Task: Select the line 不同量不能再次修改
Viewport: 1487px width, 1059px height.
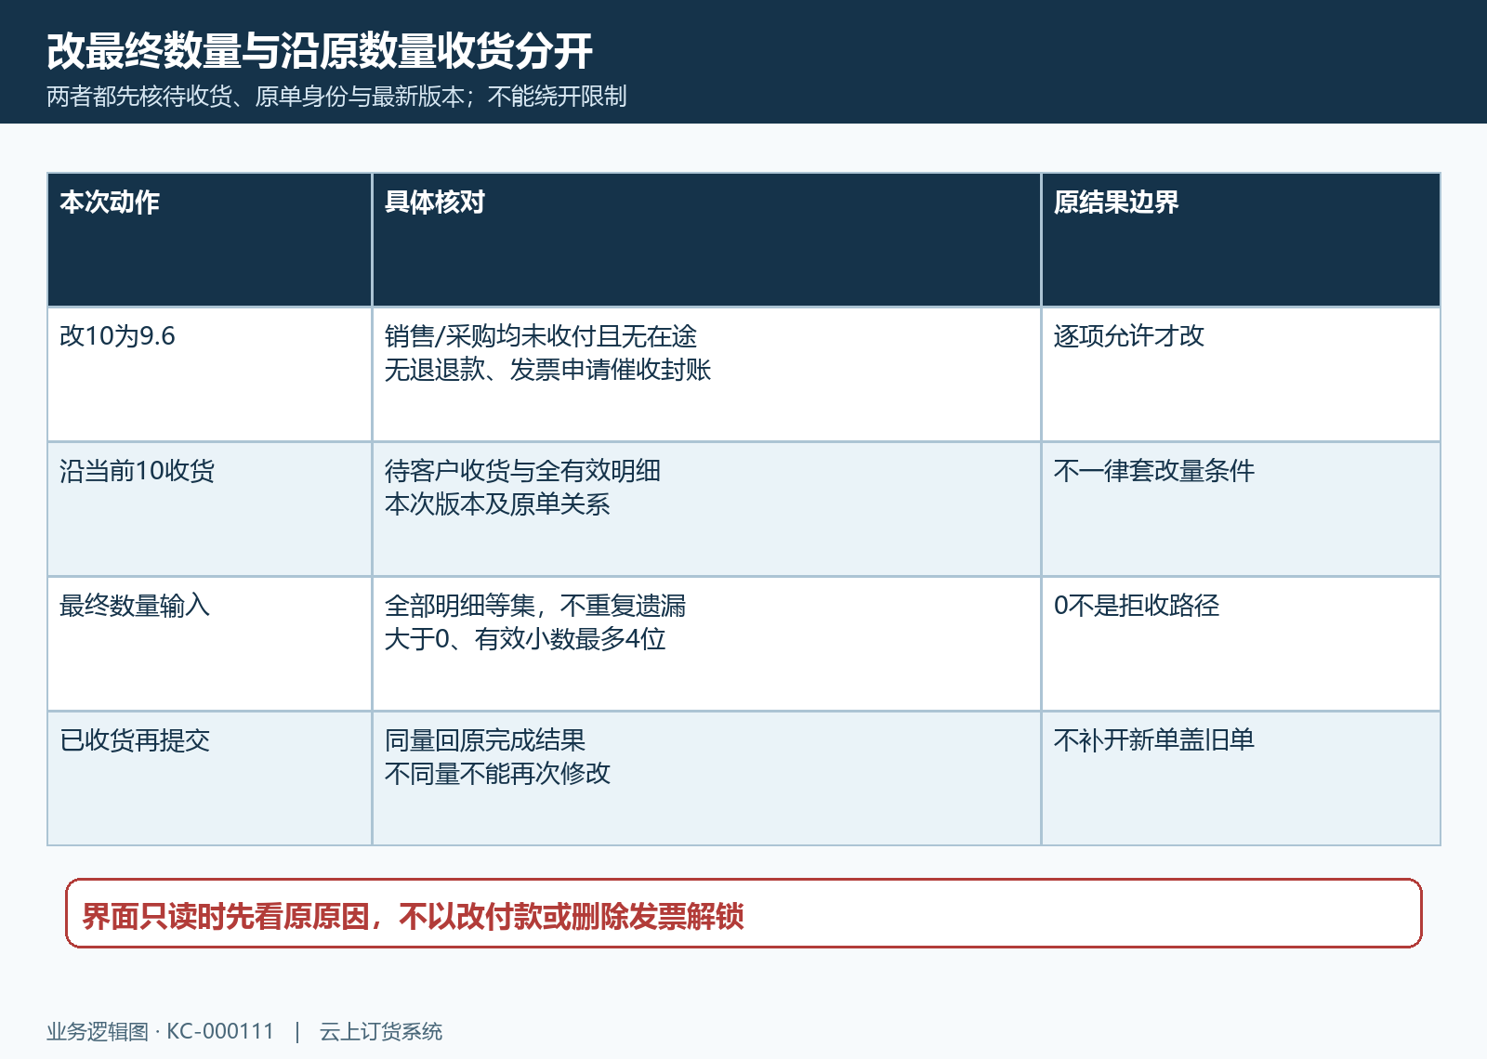Action: click(x=497, y=774)
